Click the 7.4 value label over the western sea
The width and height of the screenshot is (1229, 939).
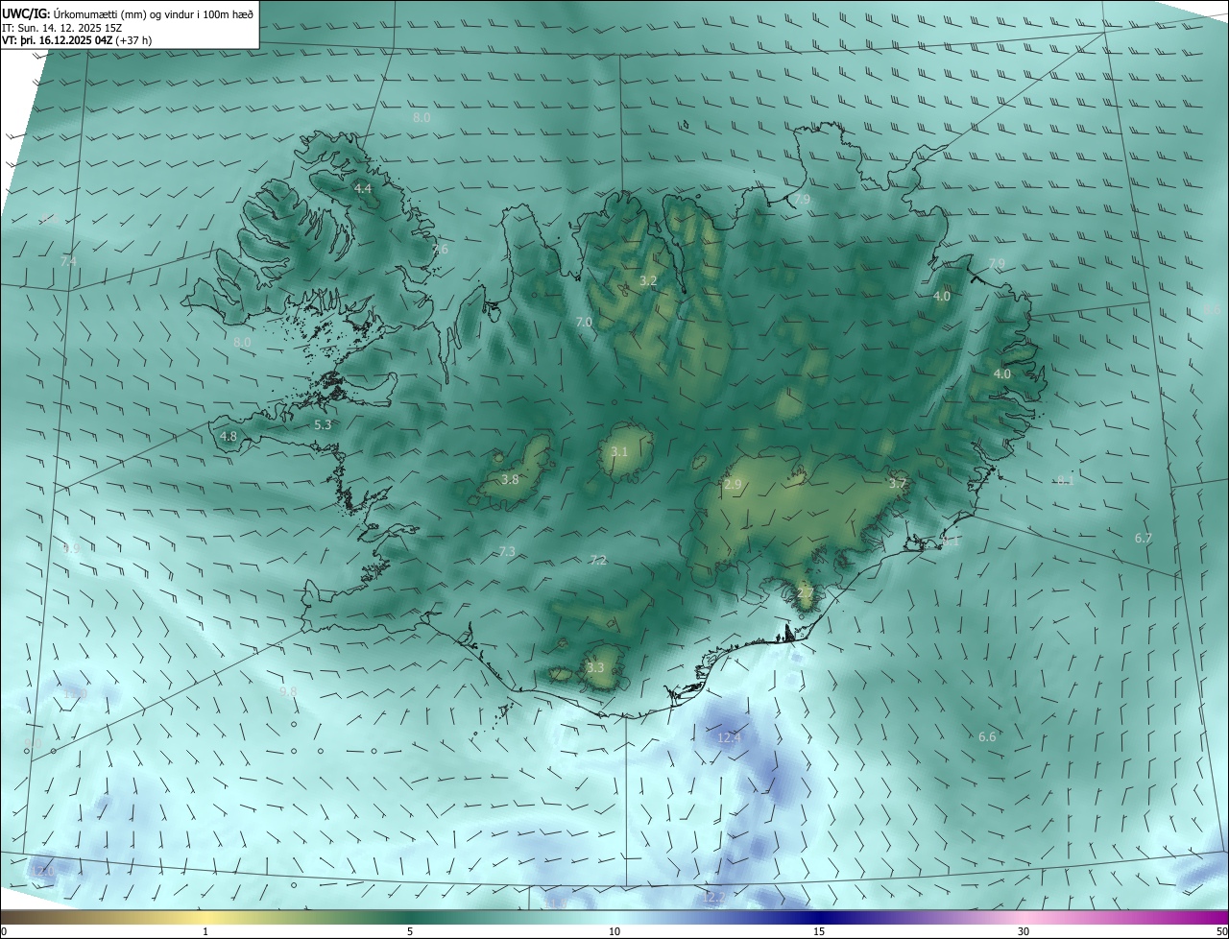point(68,261)
